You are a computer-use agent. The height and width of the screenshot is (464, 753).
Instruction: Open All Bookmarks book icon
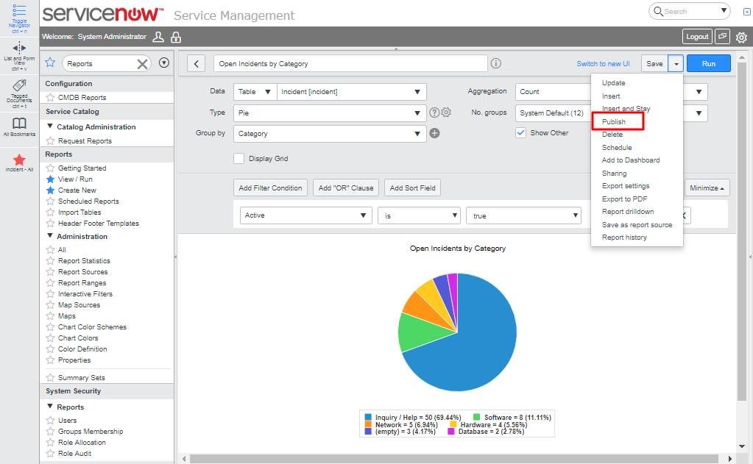tap(19, 124)
